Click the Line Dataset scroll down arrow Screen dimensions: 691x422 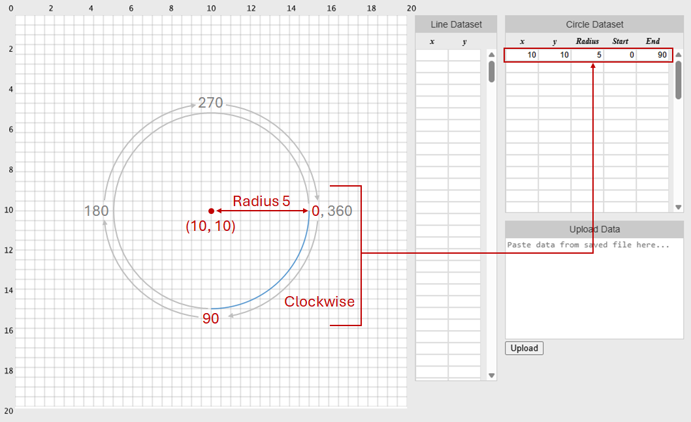(491, 375)
